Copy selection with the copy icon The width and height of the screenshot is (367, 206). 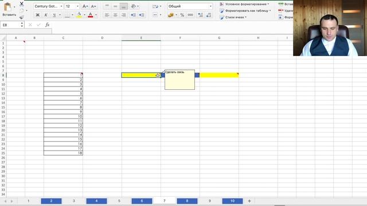tap(22, 10)
